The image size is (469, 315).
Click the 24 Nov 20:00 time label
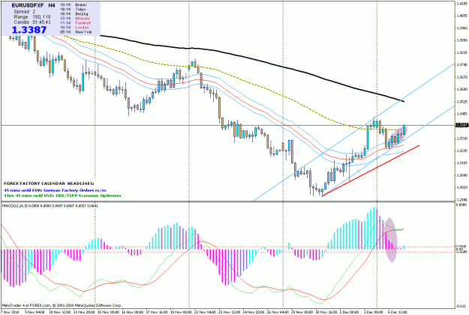click(x=254, y=312)
